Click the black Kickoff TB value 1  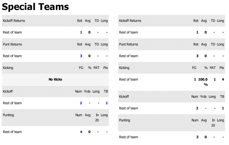pos(223,108)
